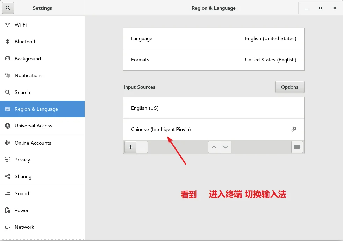The height and width of the screenshot is (241, 343).
Task: Click the Sound icon in sidebar
Action: pyautogui.click(x=8, y=193)
